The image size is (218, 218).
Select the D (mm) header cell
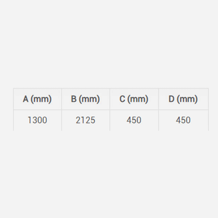(183, 99)
